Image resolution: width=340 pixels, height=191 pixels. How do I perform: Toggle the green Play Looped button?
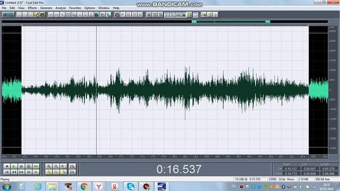click(36, 166)
